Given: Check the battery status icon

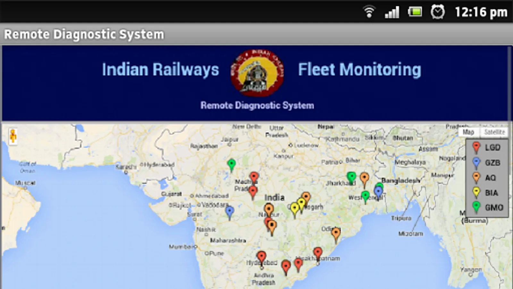Looking at the screenshot, I should click(415, 12).
